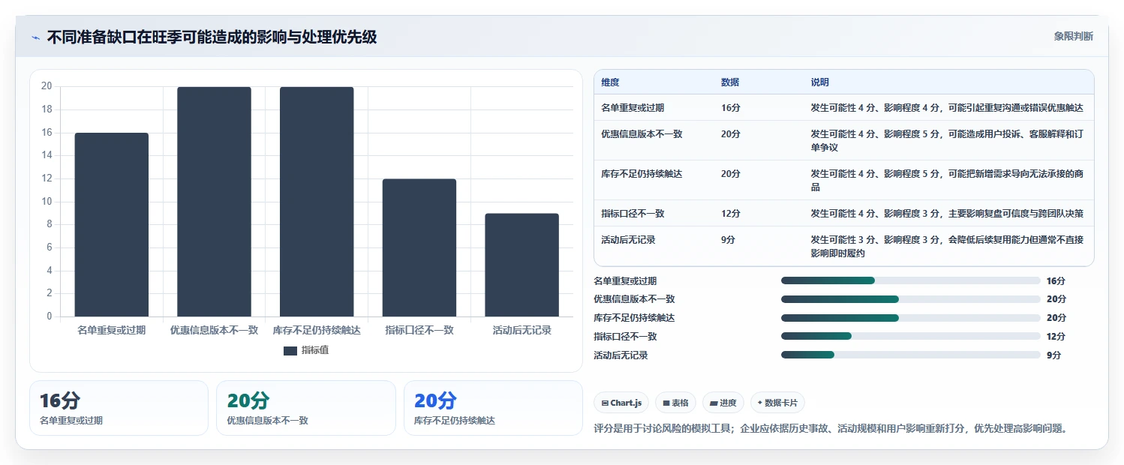The height and width of the screenshot is (465, 1124).
Task: Click the Chart.js tag chip
Action: point(621,403)
